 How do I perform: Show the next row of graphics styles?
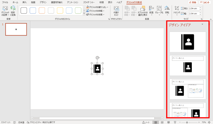84,11
